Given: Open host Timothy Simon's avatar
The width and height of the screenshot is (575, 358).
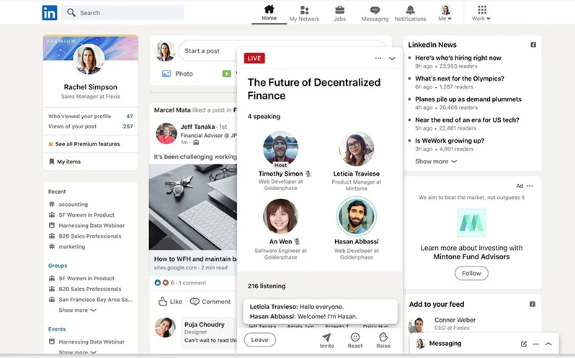Looking at the screenshot, I should pyautogui.click(x=280, y=149).
